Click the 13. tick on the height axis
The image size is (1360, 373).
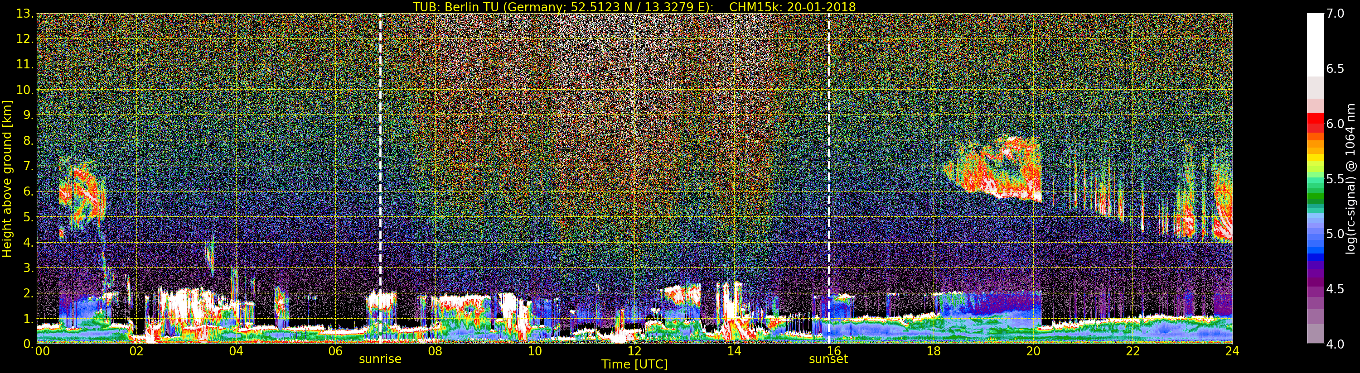[25, 14]
